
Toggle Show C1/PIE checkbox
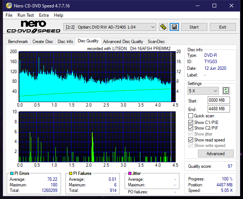pos(191,122)
